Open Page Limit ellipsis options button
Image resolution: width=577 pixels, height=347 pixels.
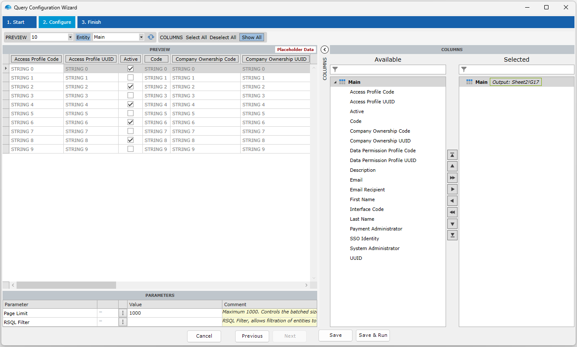pyautogui.click(x=123, y=313)
